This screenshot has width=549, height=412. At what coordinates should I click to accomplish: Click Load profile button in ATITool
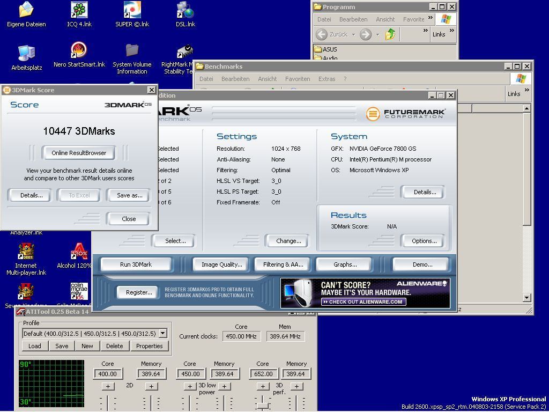[35, 346]
